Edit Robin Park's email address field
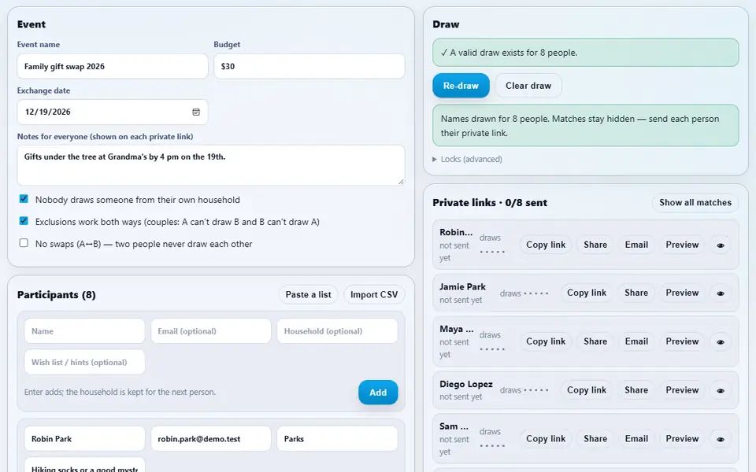 [x=211, y=439]
